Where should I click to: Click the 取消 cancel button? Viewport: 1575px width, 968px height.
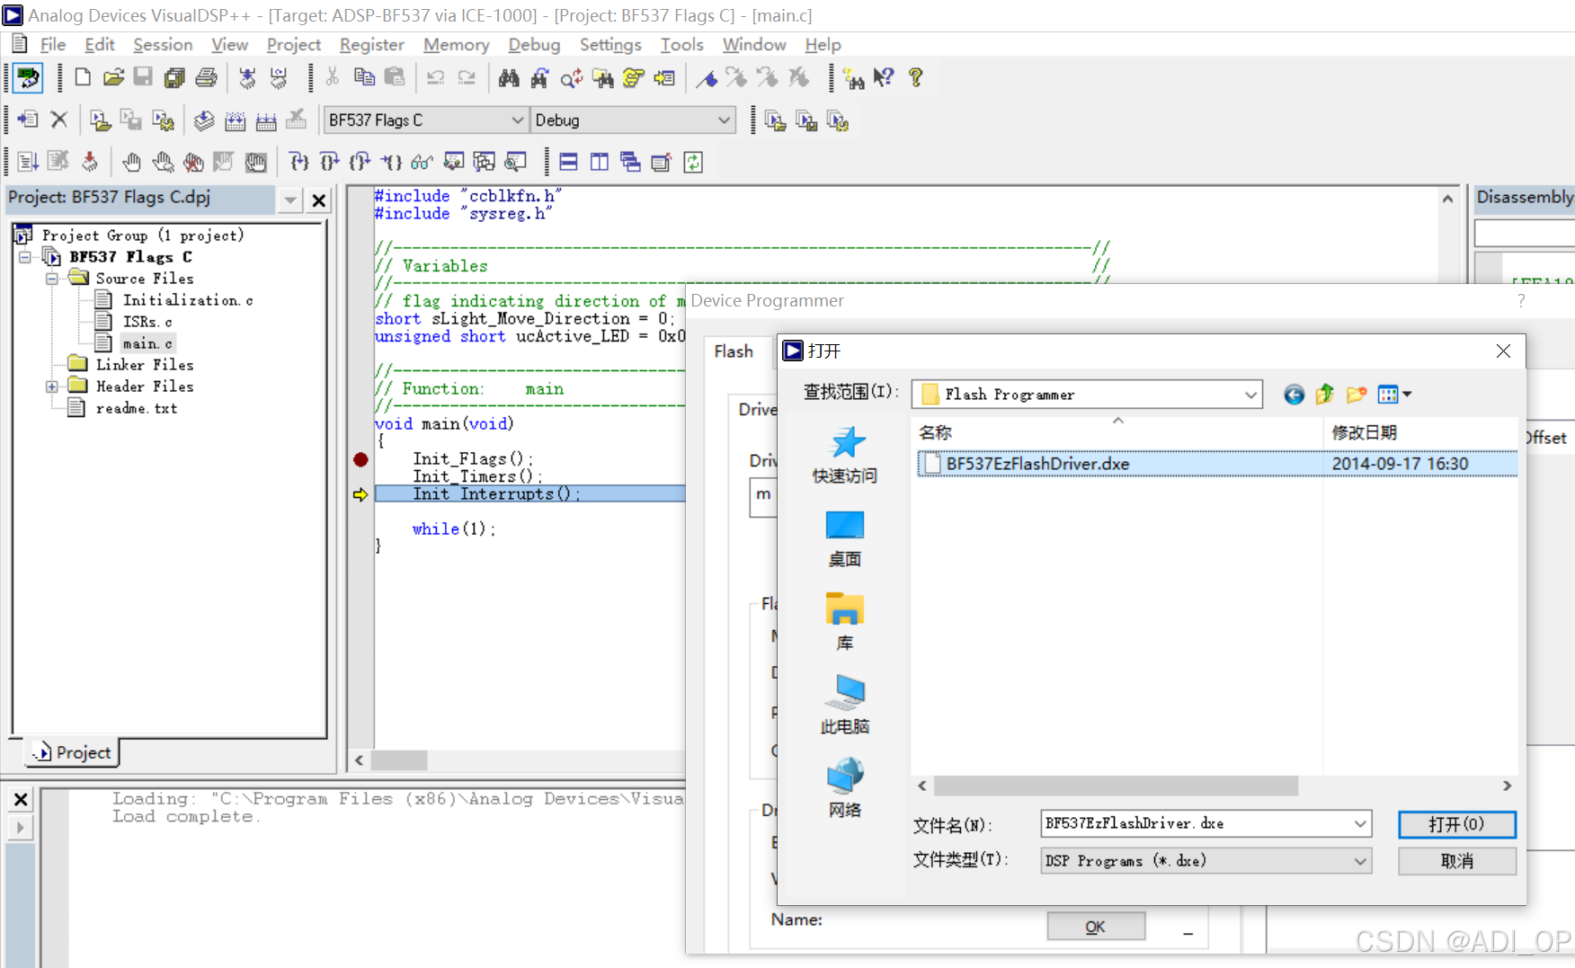pos(1456,861)
